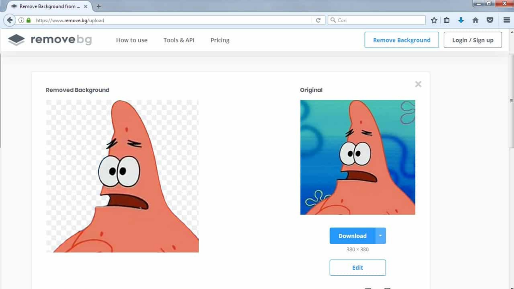Image resolution: width=514 pixels, height=289 pixels.
Task: Open a new browser tab
Action: coord(99,6)
